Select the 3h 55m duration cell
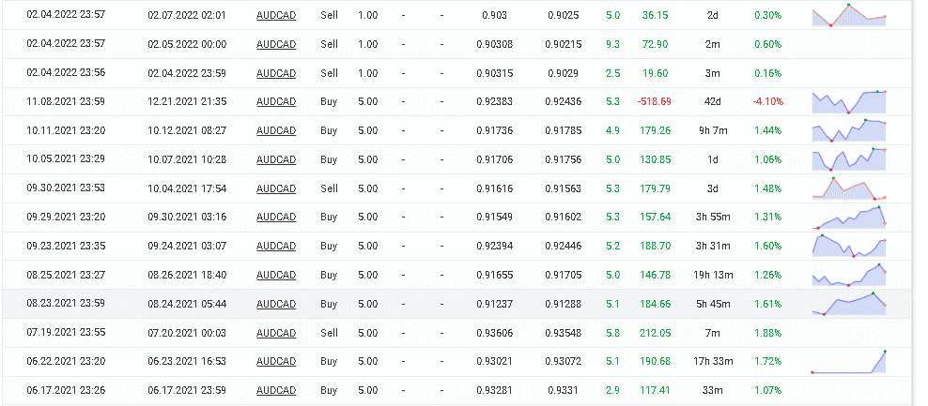The height and width of the screenshot is (406, 928). tap(713, 217)
